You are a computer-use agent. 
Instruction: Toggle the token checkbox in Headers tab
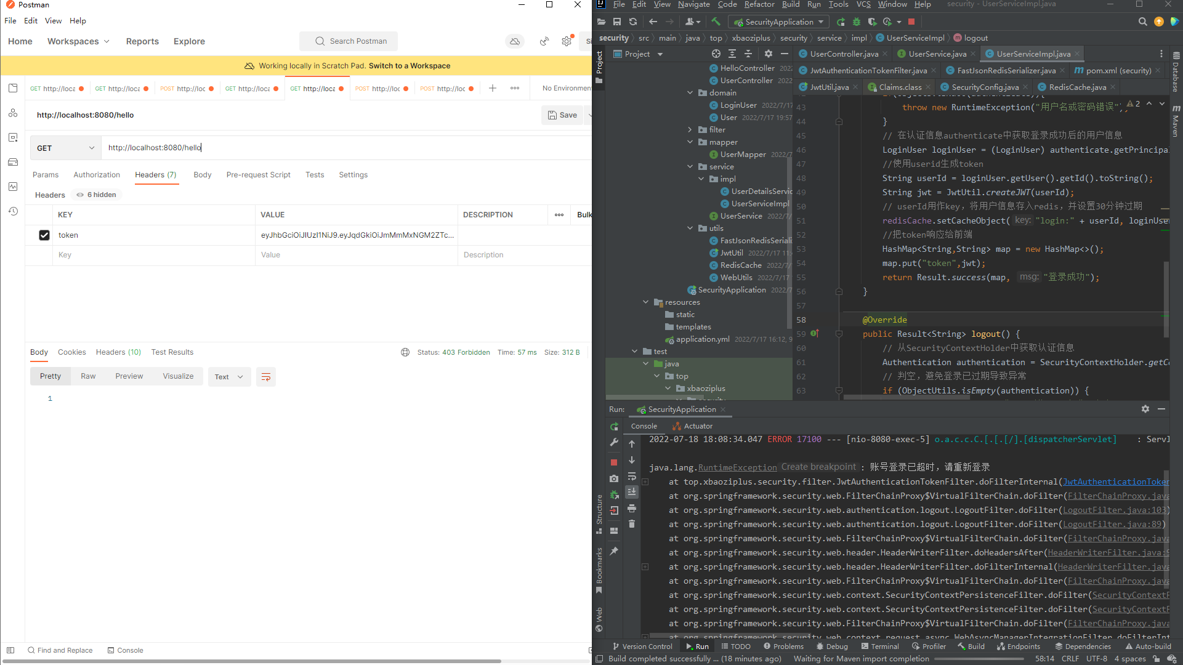pos(44,235)
